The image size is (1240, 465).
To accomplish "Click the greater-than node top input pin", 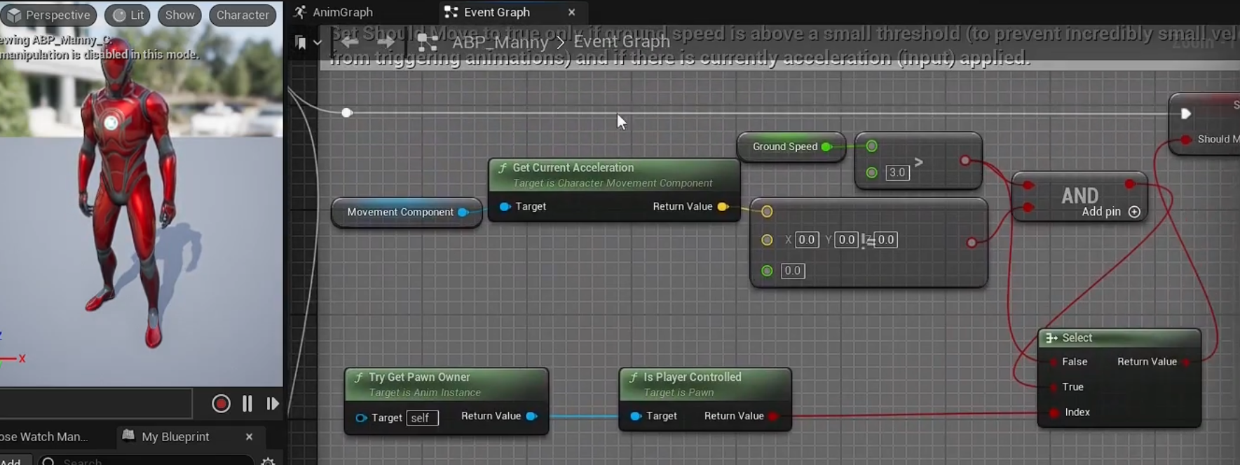I will pos(871,146).
